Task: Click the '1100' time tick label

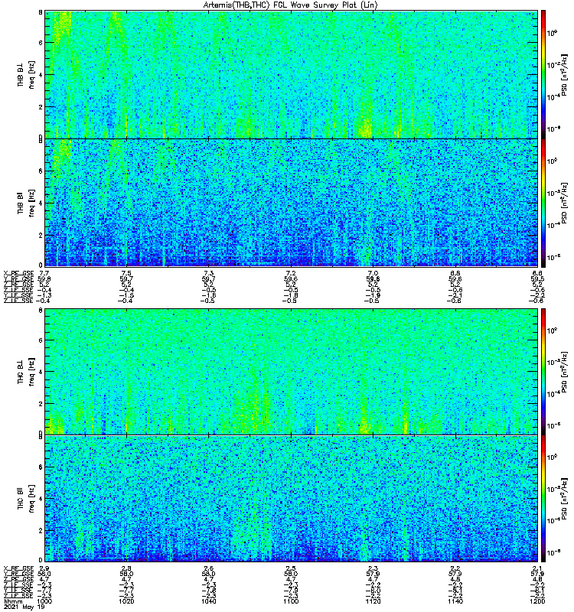Action: pyautogui.click(x=291, y=601)
